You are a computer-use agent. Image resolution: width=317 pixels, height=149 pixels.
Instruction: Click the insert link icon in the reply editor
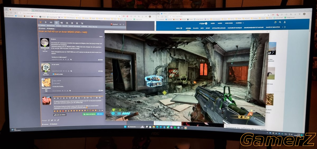[x=73, y=98]
